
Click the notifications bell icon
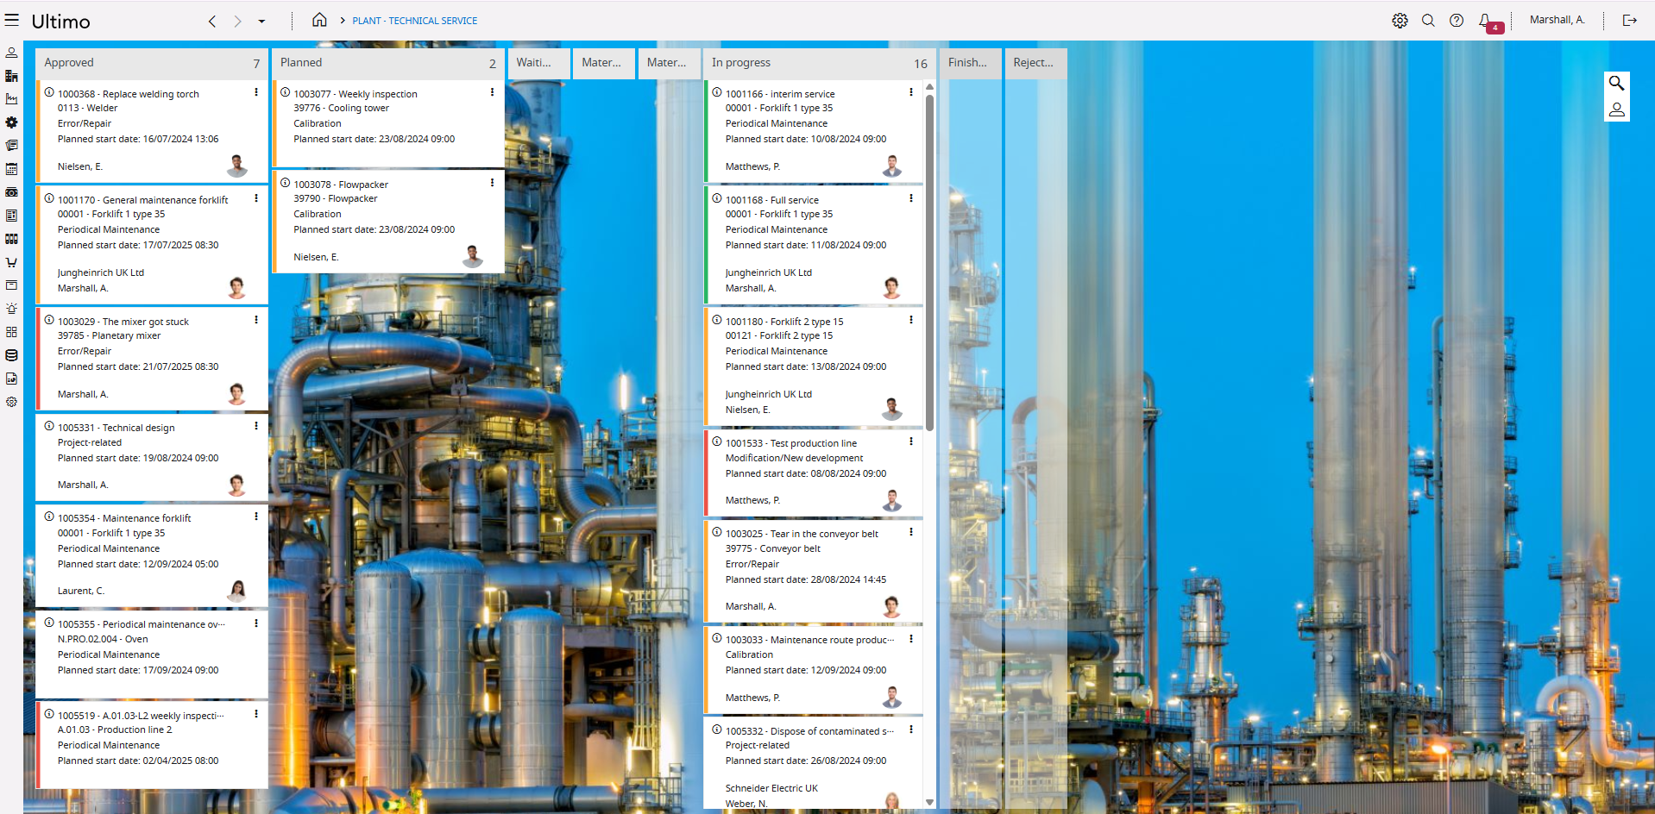[x=1484, y=21]
